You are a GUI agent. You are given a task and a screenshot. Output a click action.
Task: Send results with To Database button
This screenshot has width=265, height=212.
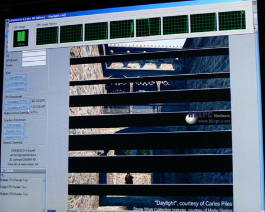point(15,89)
